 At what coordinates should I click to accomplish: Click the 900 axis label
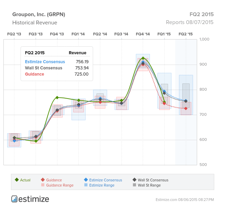click(x=203, y=64)
